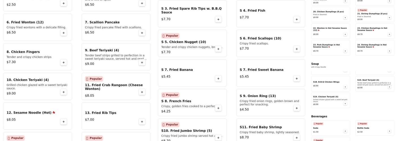The height and width of the screenshot is (141, 396).
Task: Add Fried Rib Tips using plus button
Action: coord(142,122)
